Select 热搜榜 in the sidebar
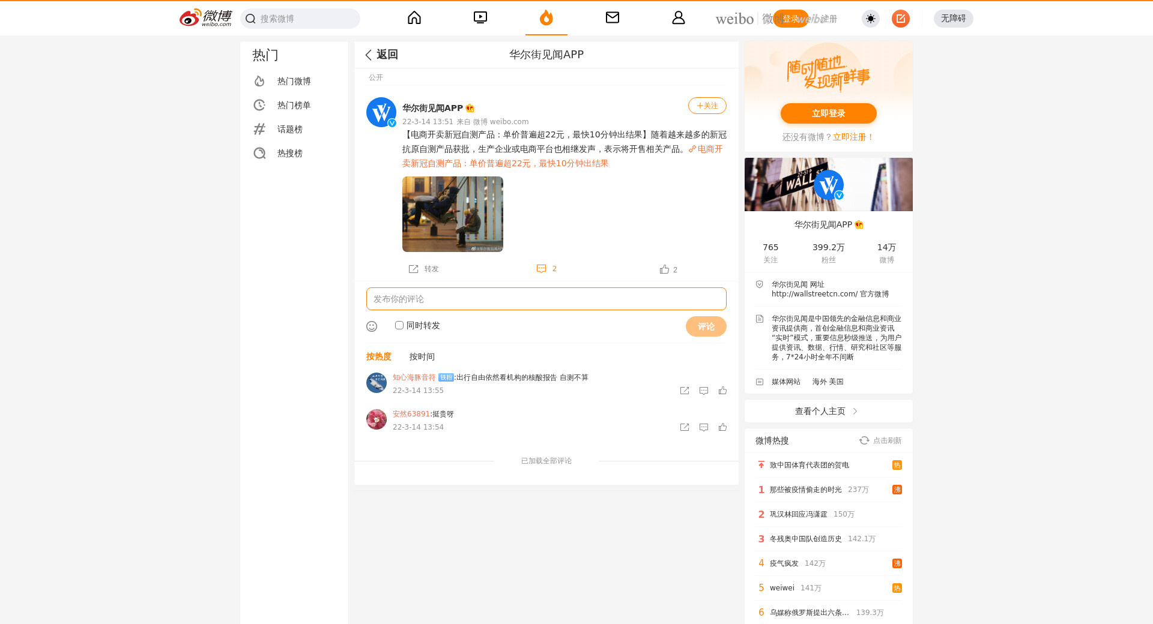The width and height of the screenshot is (1153, 624). pos(294,153)
